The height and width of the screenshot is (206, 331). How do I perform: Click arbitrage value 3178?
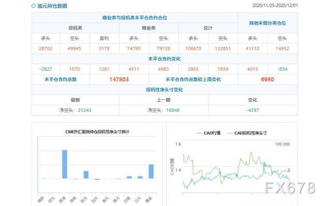104,48
